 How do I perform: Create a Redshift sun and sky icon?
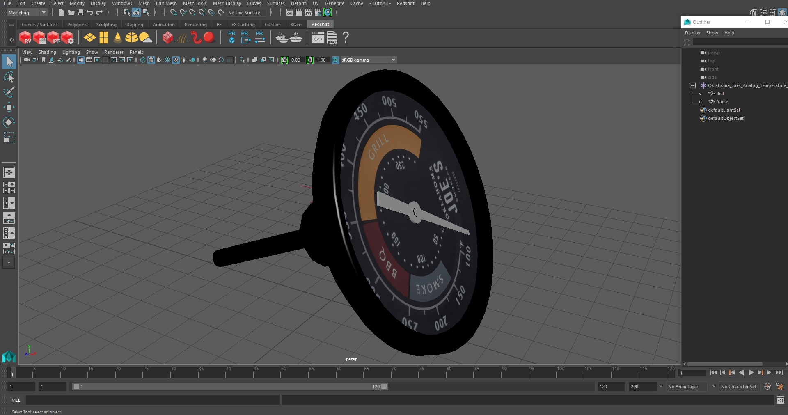coord(145,37)
